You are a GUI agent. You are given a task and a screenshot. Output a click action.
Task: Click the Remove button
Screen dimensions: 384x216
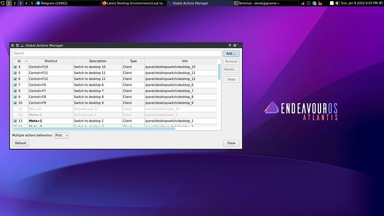point(231,61)
